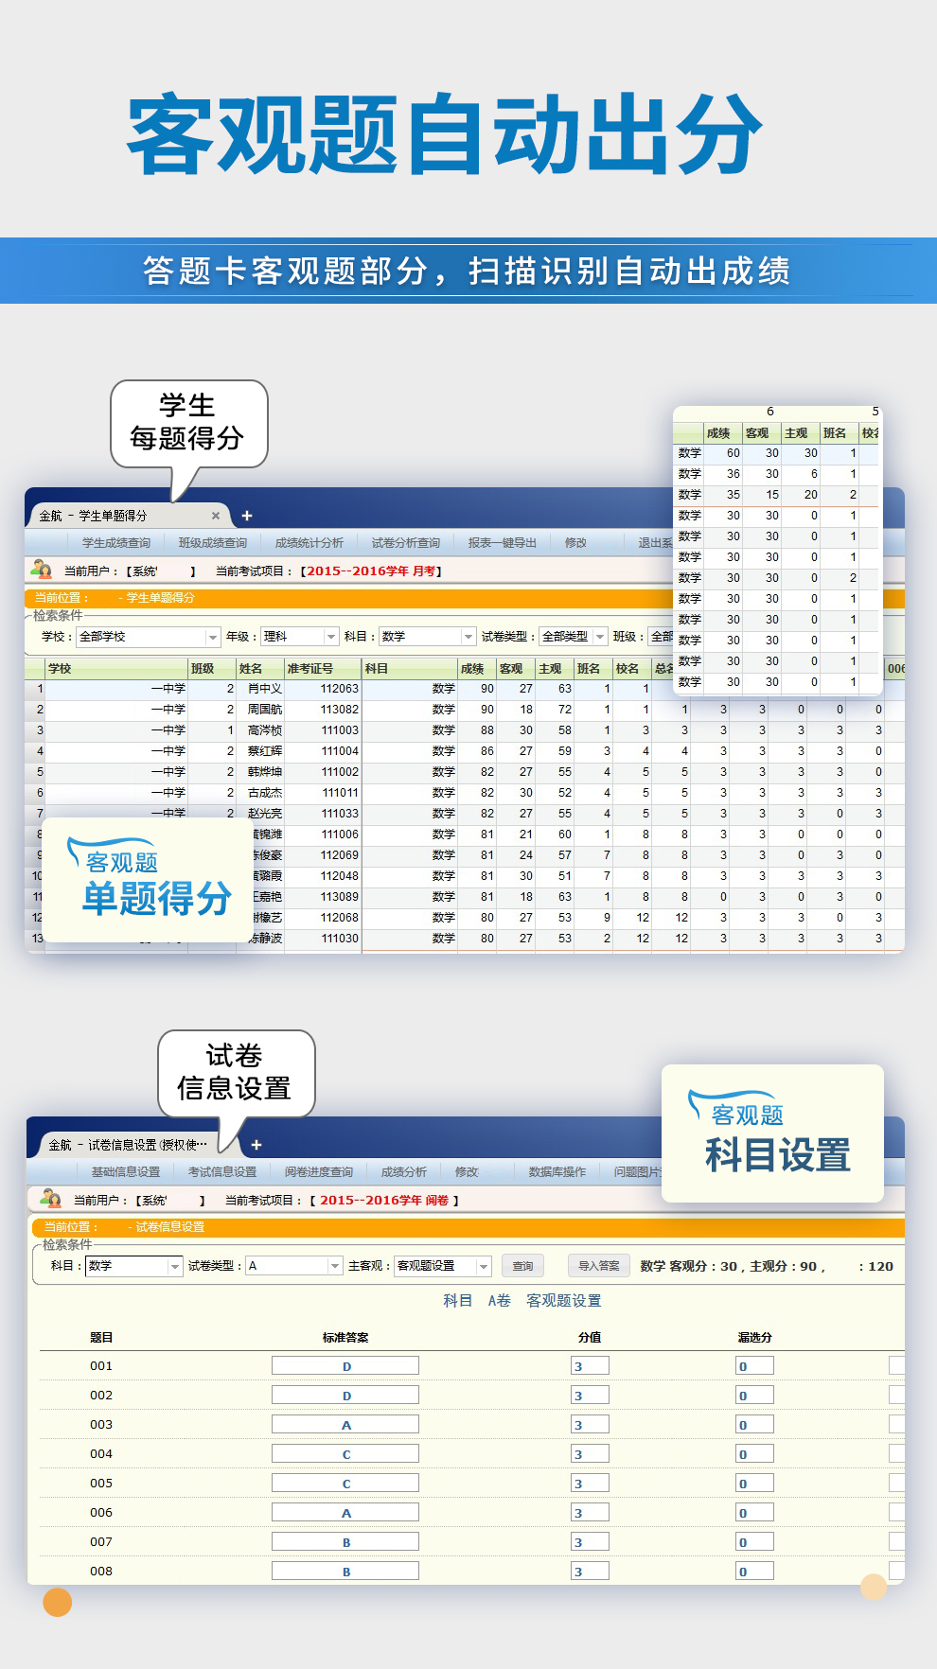Open the 试卷分析查询 menu

406,543
